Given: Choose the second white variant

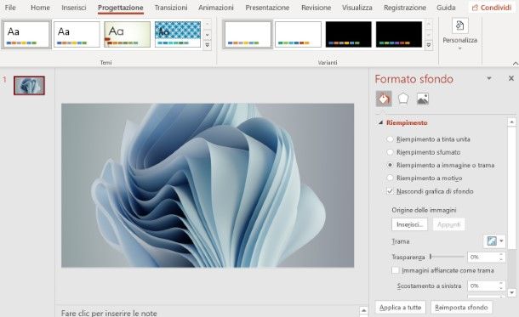Looking at the screenshot, I should 298,34.
